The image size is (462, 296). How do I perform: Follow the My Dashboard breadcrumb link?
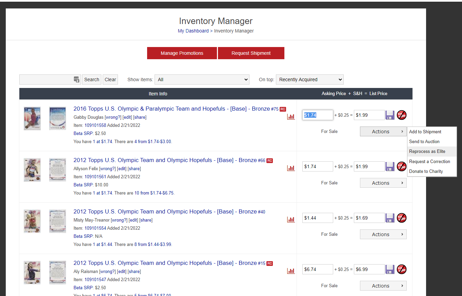(193, 31)
